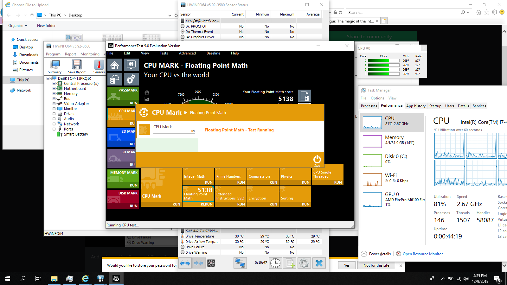
Task: Collapse DESKTOP-TJPRQIR tree root
Action: coord(48,78)
